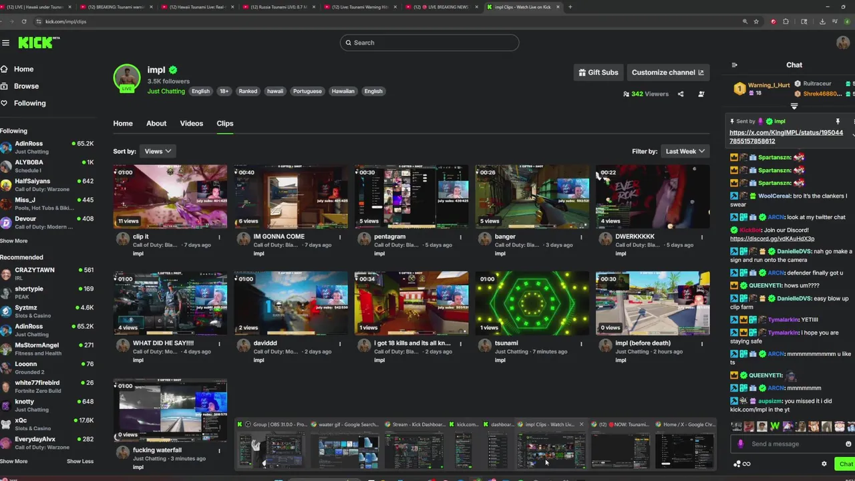Open options menu for 'daviddd' clip
Image resolution: width=855 pixels, height=481 pixels.
coord(340,344)
